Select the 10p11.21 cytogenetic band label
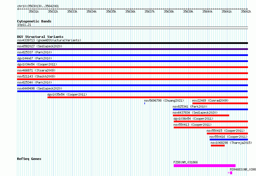 (x=24, y=25)
